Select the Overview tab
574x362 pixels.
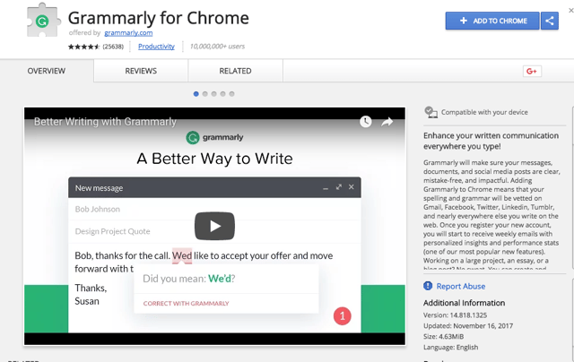[x=47, y=71]
